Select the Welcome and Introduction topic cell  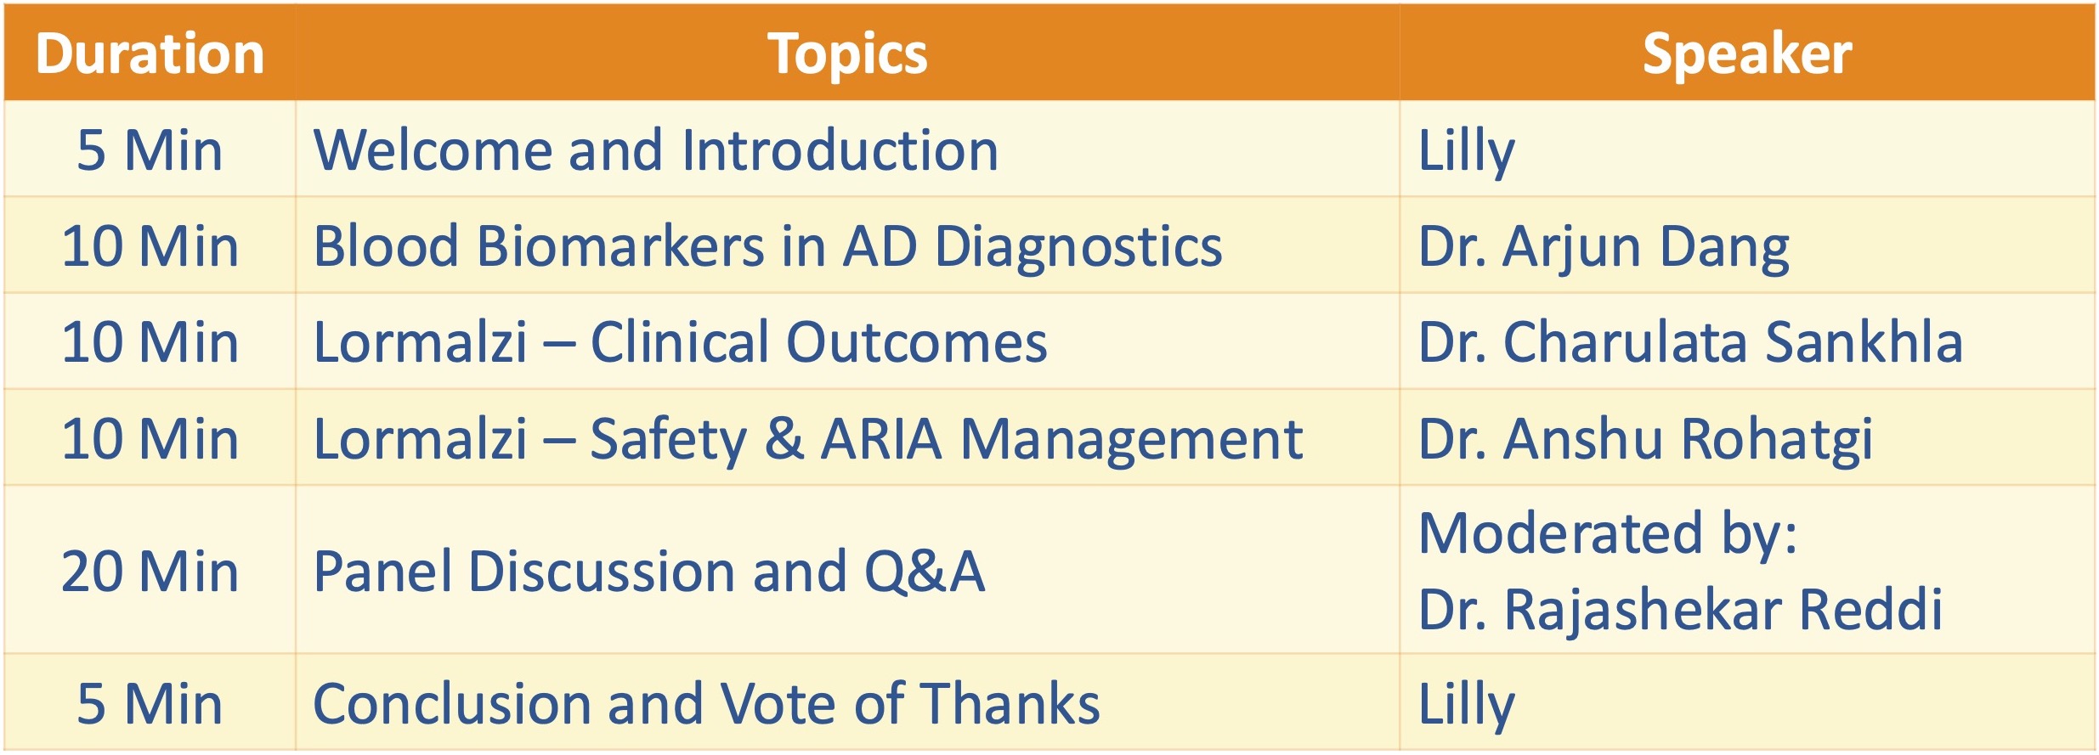click(x=847, y=149)
